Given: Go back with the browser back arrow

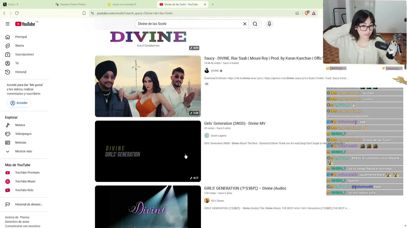Looking at the screenshot, I should coord(4,13).
